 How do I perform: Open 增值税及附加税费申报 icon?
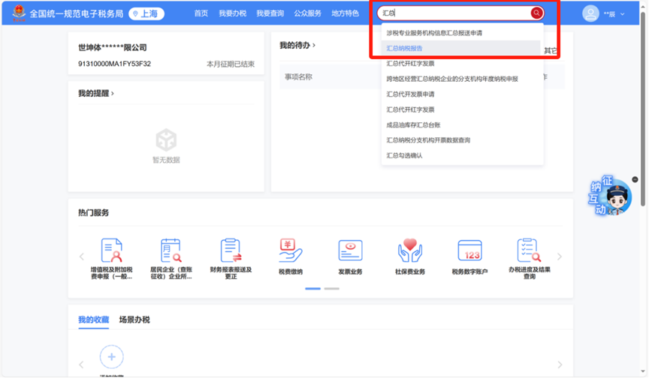pos(111,251)
